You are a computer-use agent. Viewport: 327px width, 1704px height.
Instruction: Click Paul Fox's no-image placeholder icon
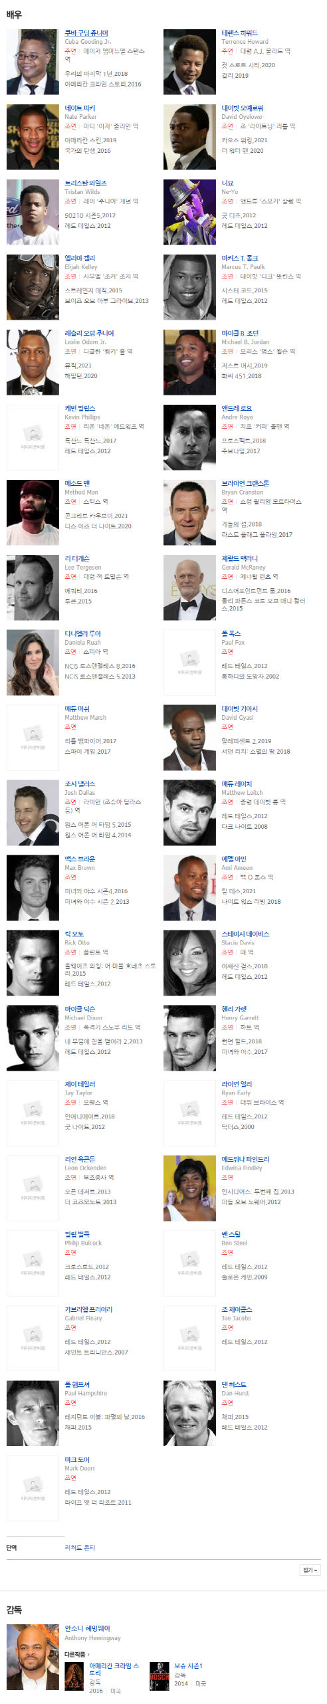(x=189, y=663)
